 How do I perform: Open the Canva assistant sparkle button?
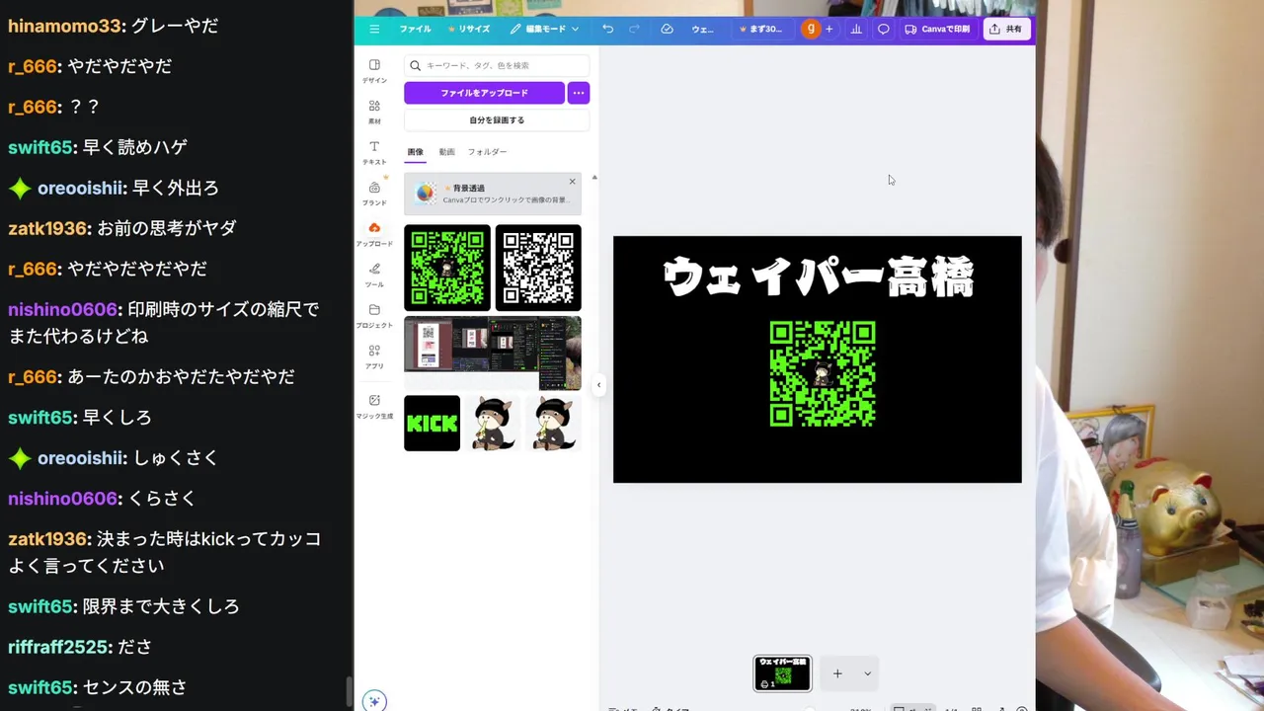point(373,701)
